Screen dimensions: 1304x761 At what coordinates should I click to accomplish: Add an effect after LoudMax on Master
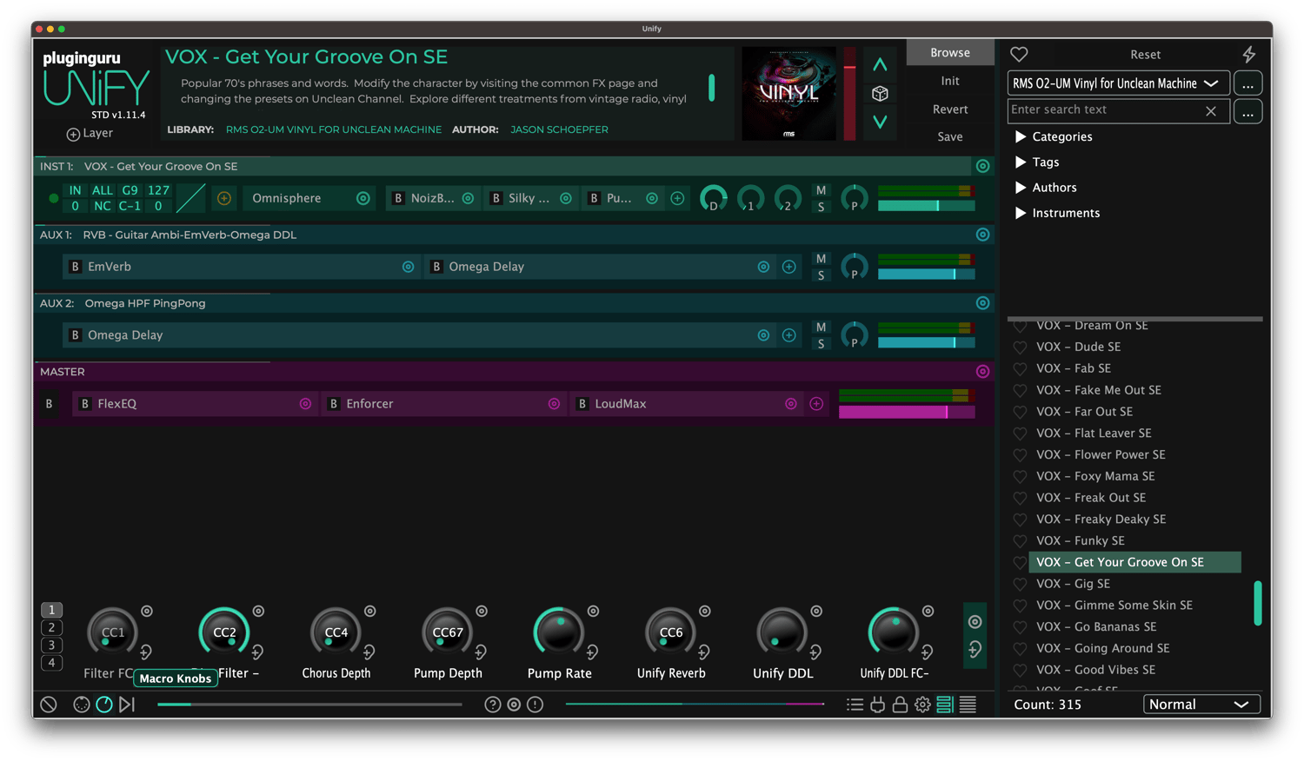tap(816, 404)
